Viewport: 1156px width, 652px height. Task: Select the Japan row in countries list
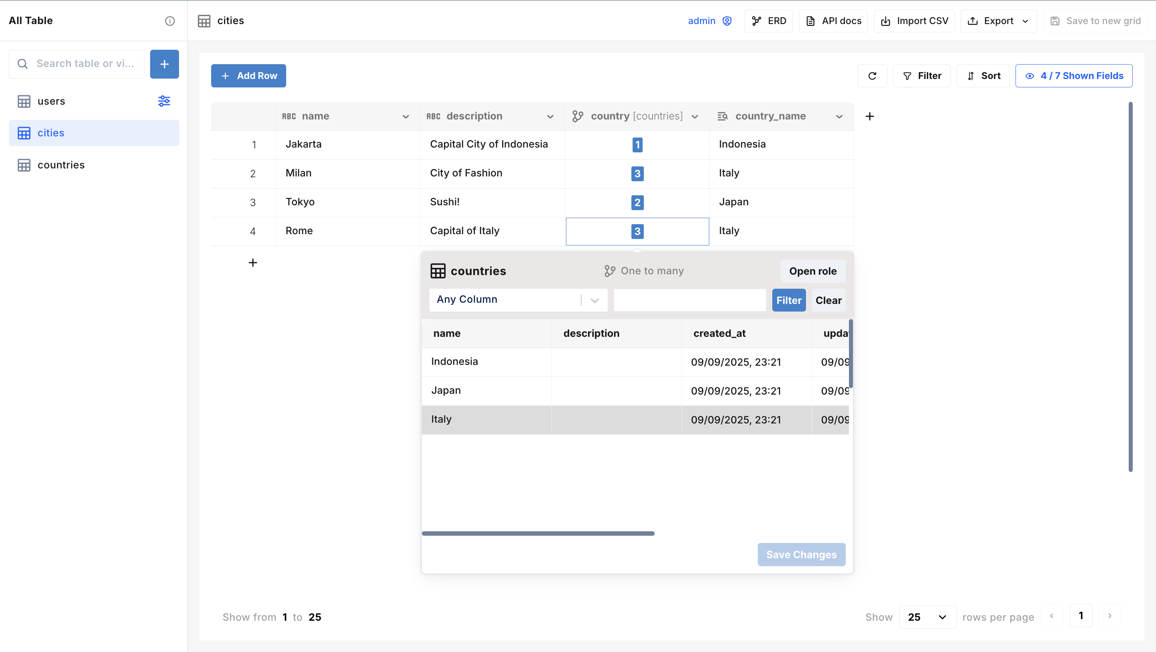(x=486, y=391)
